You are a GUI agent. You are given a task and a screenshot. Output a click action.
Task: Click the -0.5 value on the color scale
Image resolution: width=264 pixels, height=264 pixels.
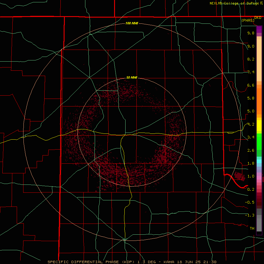coord(250,202)
